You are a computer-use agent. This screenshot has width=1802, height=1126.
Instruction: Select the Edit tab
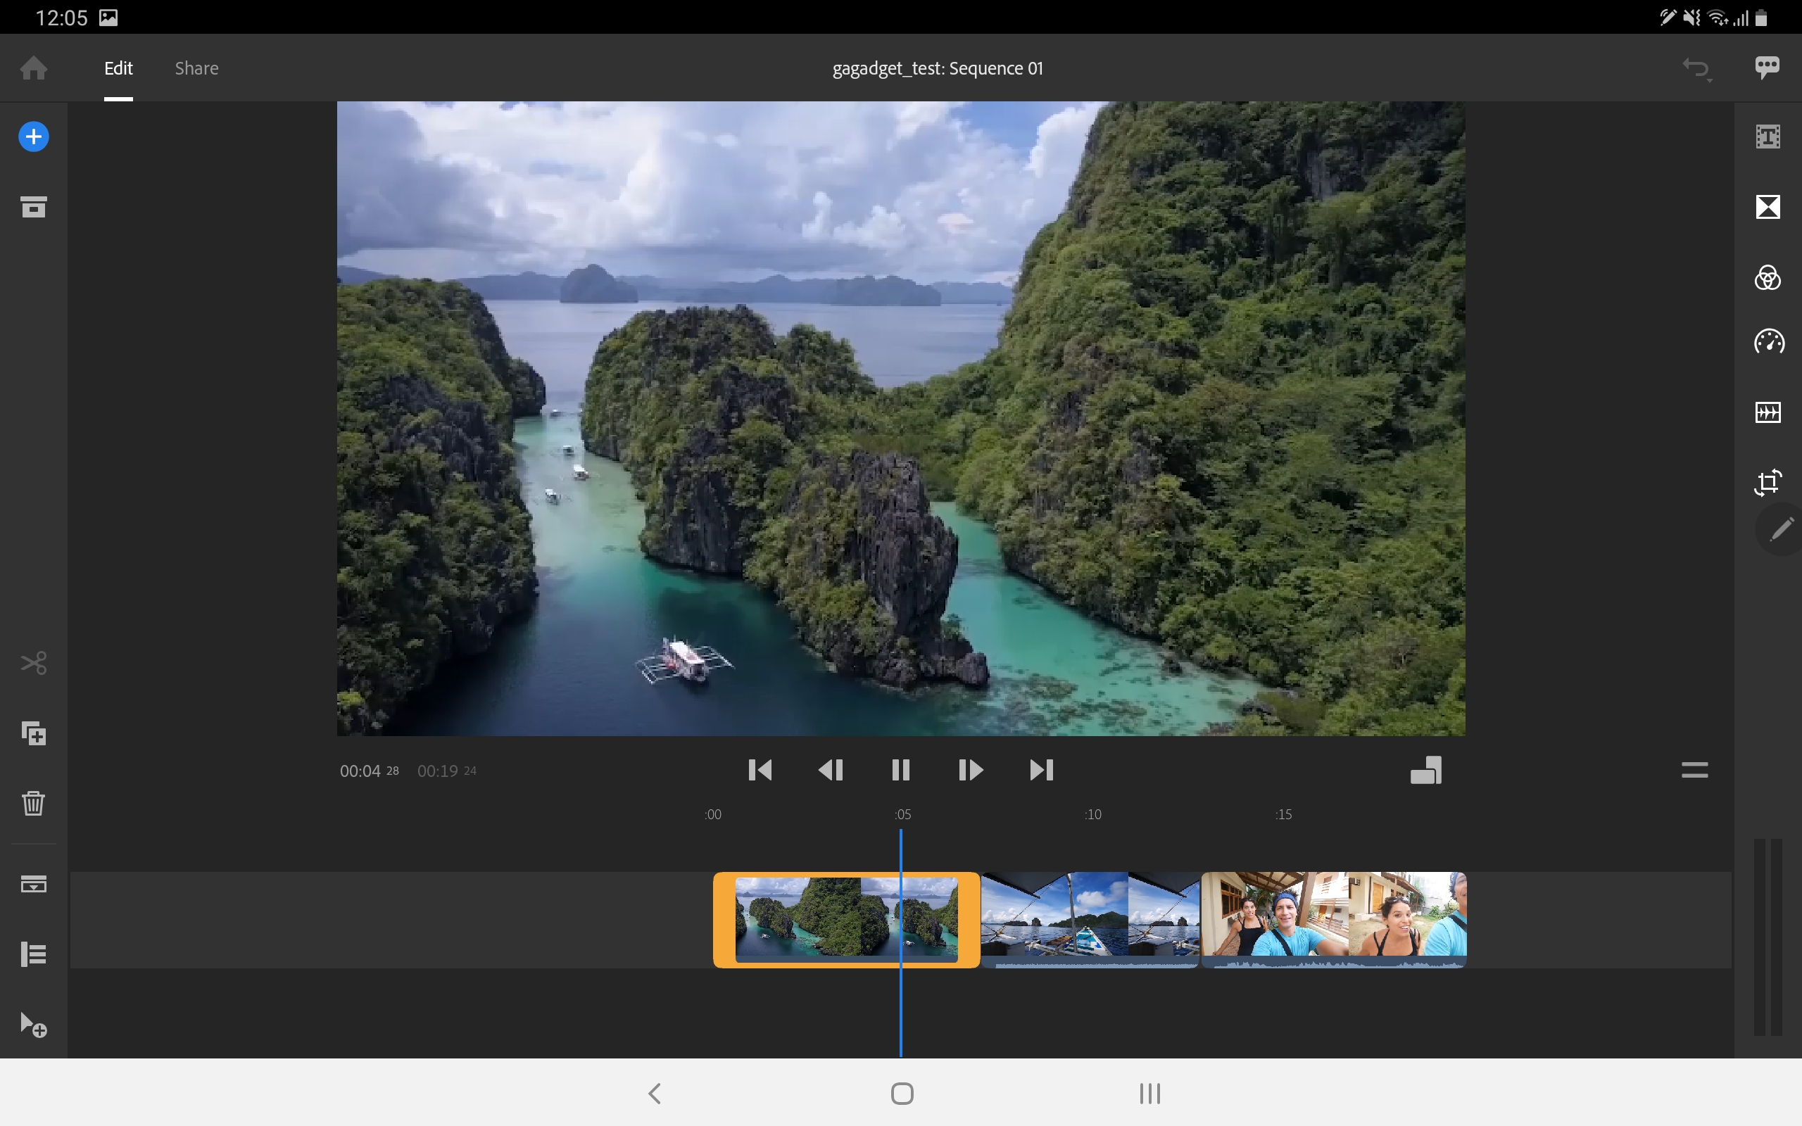[118, 68]
